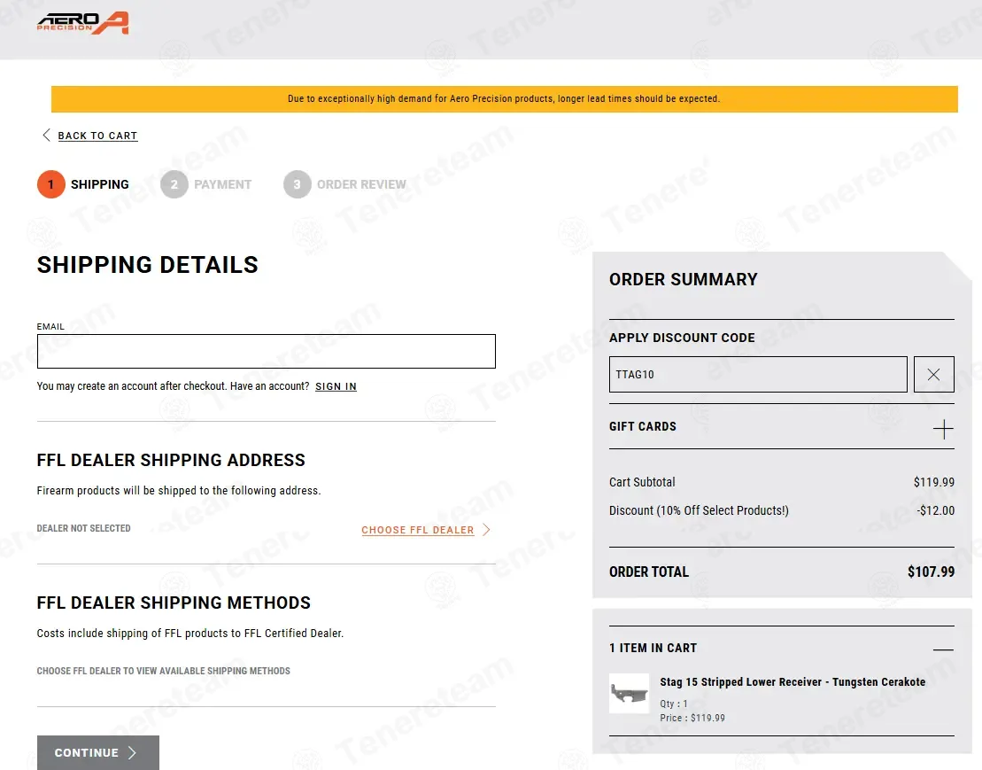The width and height of the screenshot is (982, 770).
Task: Click Stag 15 Stripped Lower Receiver product name
Action: [793, 681]
